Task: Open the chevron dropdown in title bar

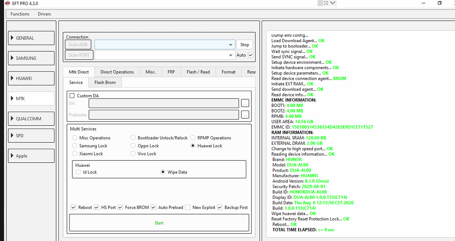Action: coord(333,3)
